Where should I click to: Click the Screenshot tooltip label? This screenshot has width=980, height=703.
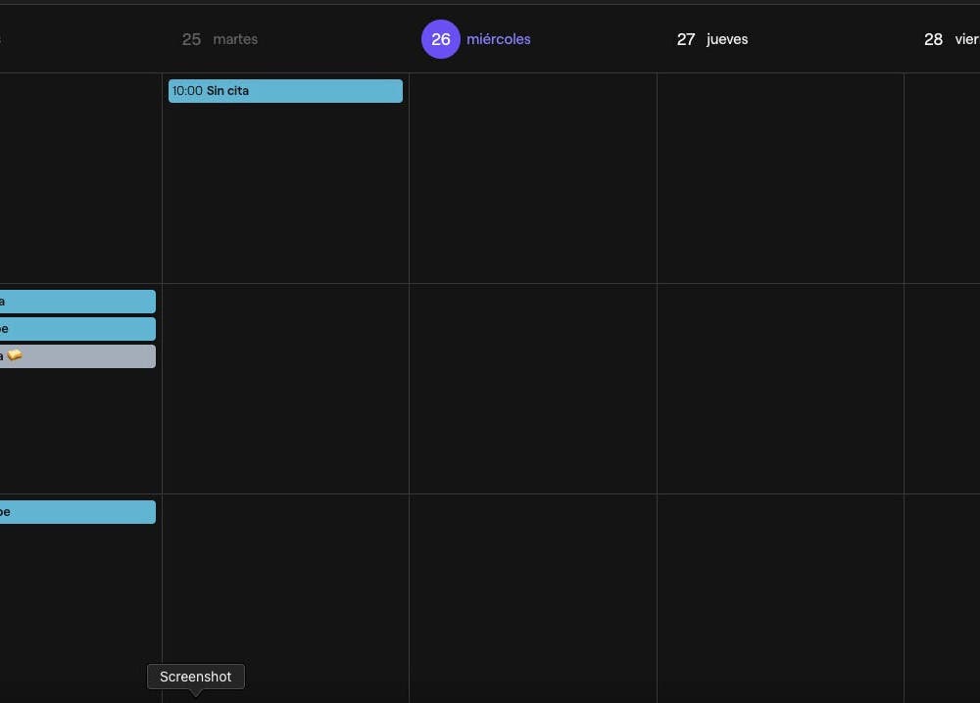pyautogui.click(x=196, y=677)
